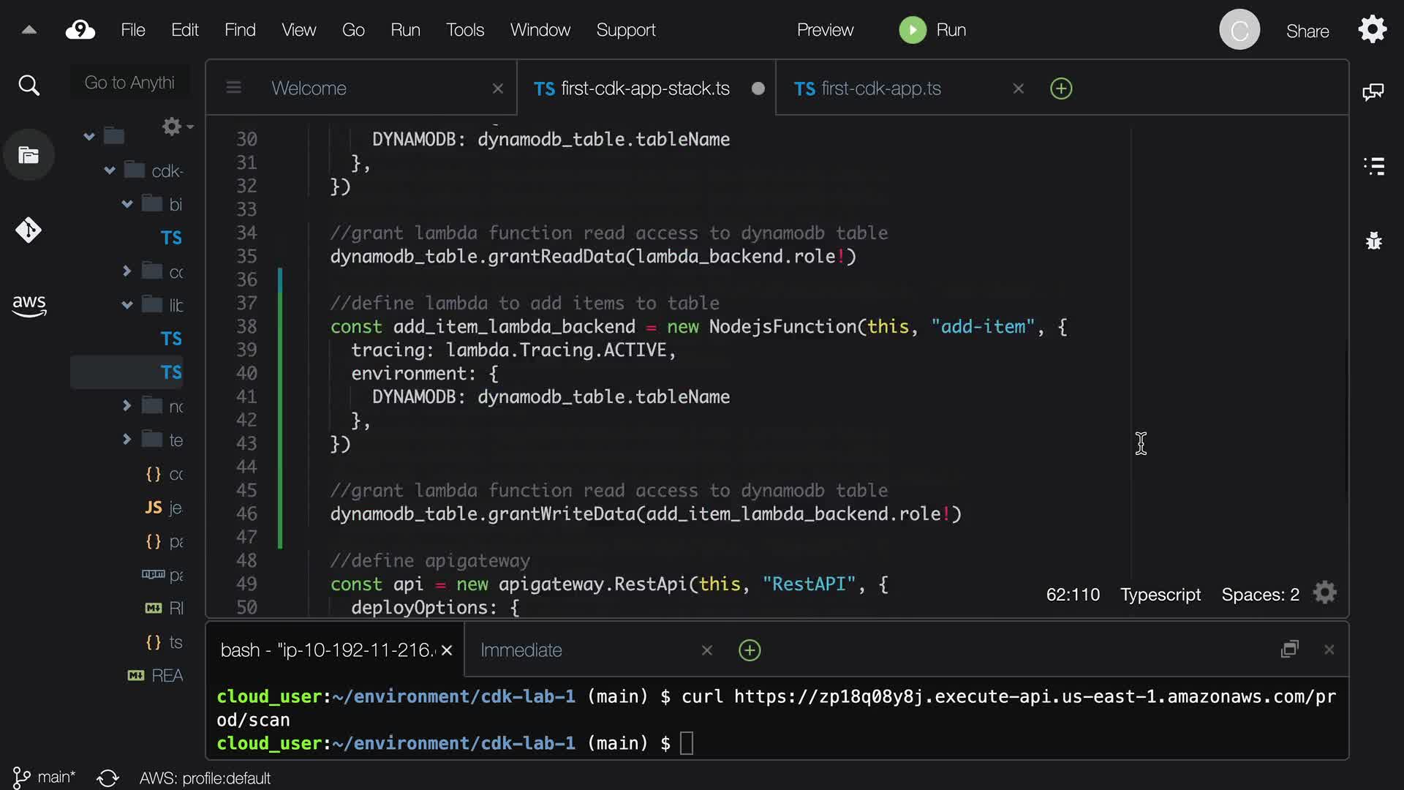
Task: Open the Collaborate chat panel icon
Action: tap(1373, 91)
